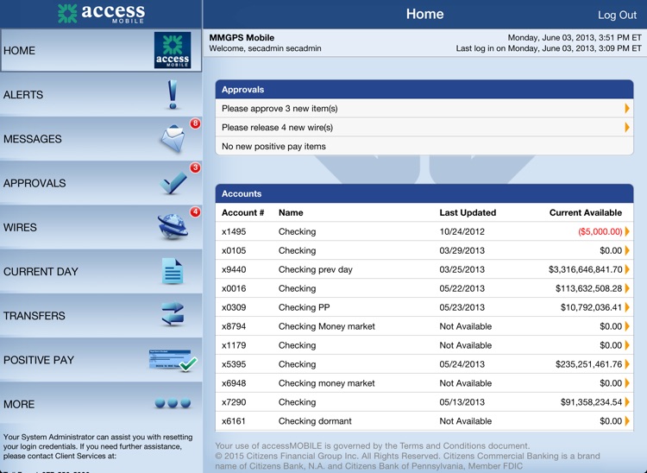Click the $3,316,646,841.70 balance

click(x=585, y=269)
